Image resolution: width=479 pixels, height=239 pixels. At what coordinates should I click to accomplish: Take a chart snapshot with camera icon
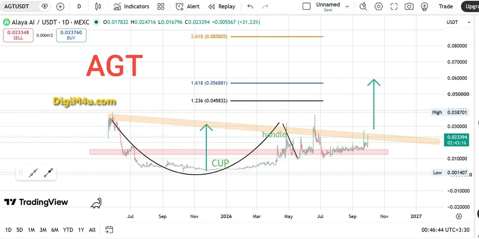(409, 6)
